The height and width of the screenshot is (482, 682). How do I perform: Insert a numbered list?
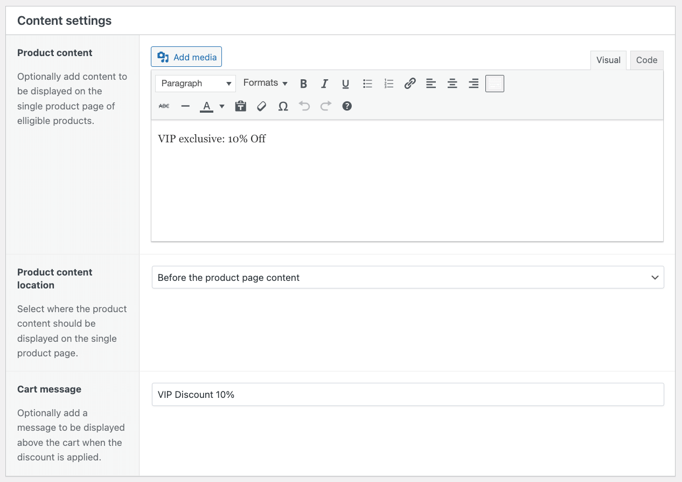click(388, 83)
